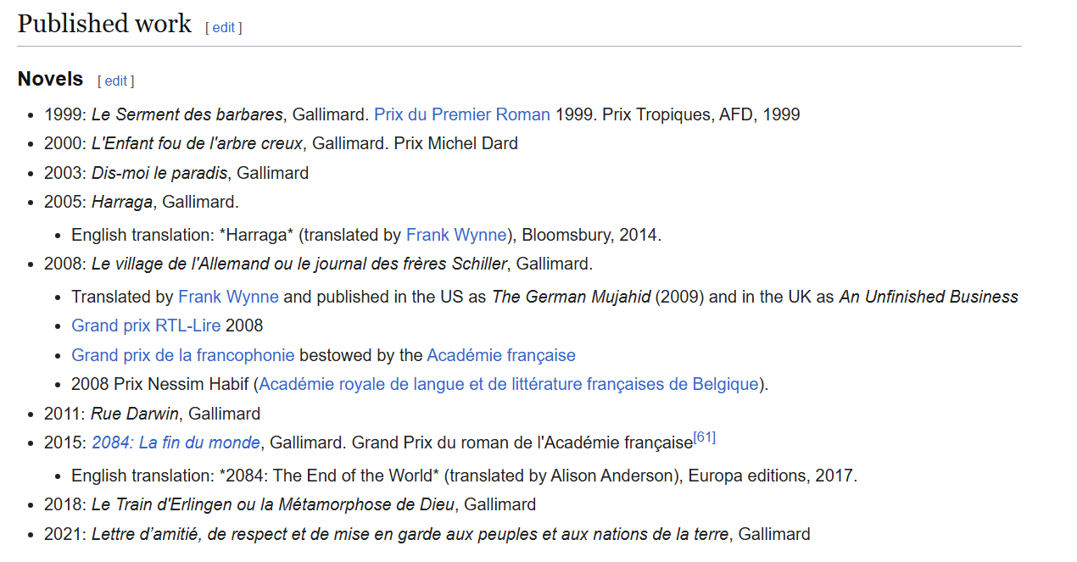This screenshot has width=1077, height=562.
Task: Click the Dis-moi le paradis title text
Action: click(159, 173)
